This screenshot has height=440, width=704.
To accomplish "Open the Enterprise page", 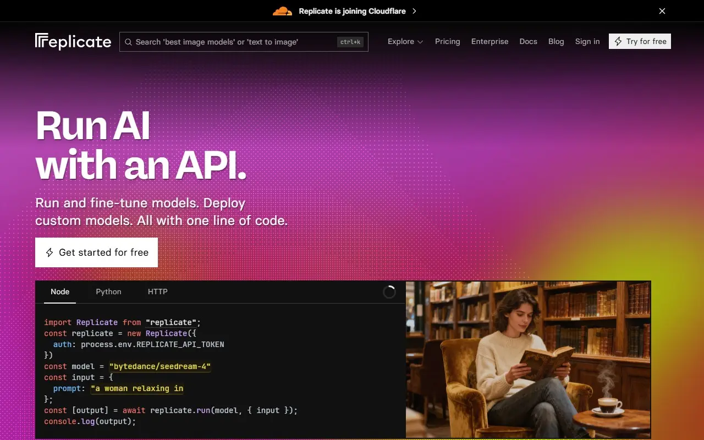I will click(490, 42).
